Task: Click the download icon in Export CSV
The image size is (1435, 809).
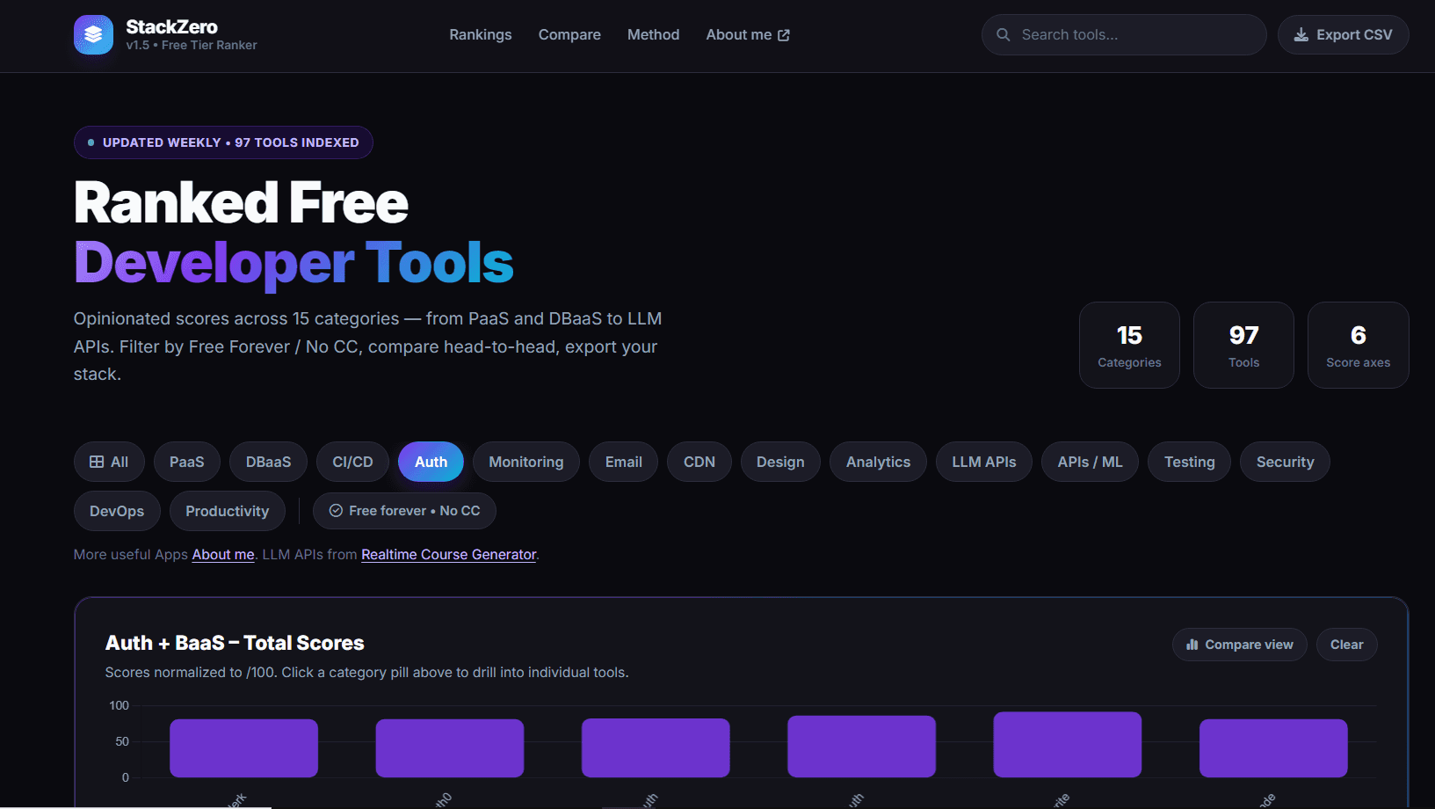Action: click(x=1301, y=35)
